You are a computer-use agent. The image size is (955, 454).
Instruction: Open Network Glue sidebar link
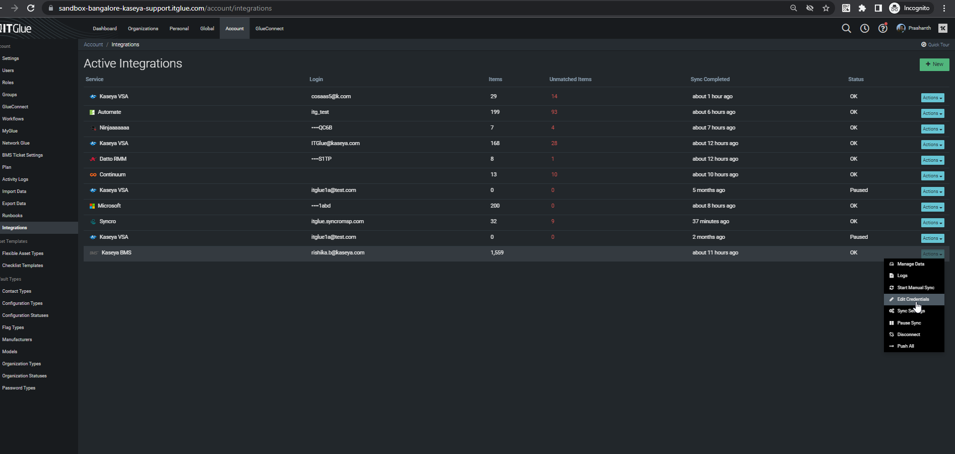pos(16,143)
